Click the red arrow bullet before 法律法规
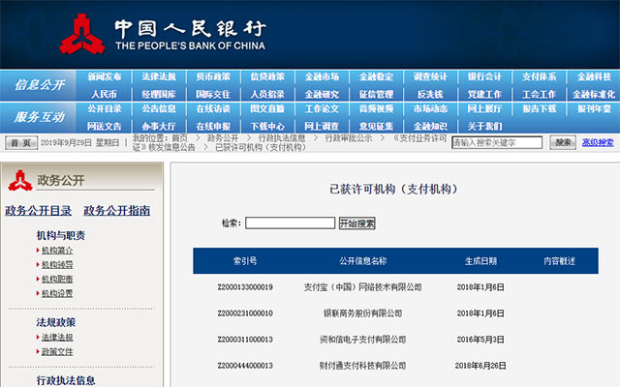 [37, 338]
